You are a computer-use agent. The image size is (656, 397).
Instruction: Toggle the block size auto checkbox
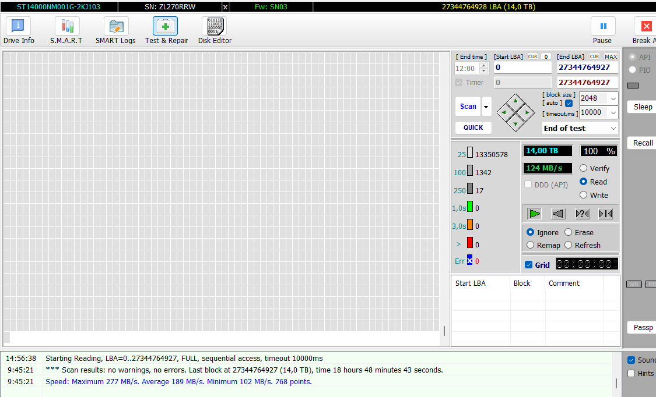click(569, 103)
